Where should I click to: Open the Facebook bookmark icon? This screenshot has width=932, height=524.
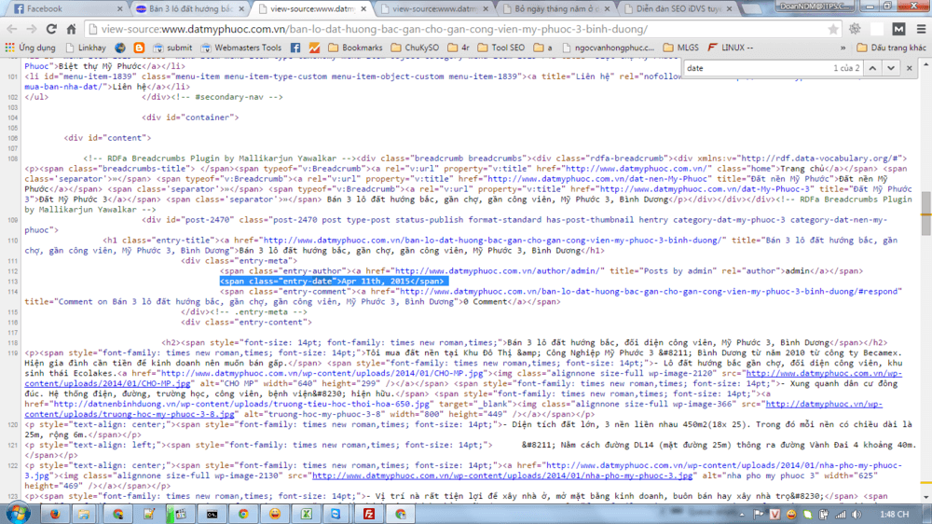pyautogui.click(x=295, y=48)
